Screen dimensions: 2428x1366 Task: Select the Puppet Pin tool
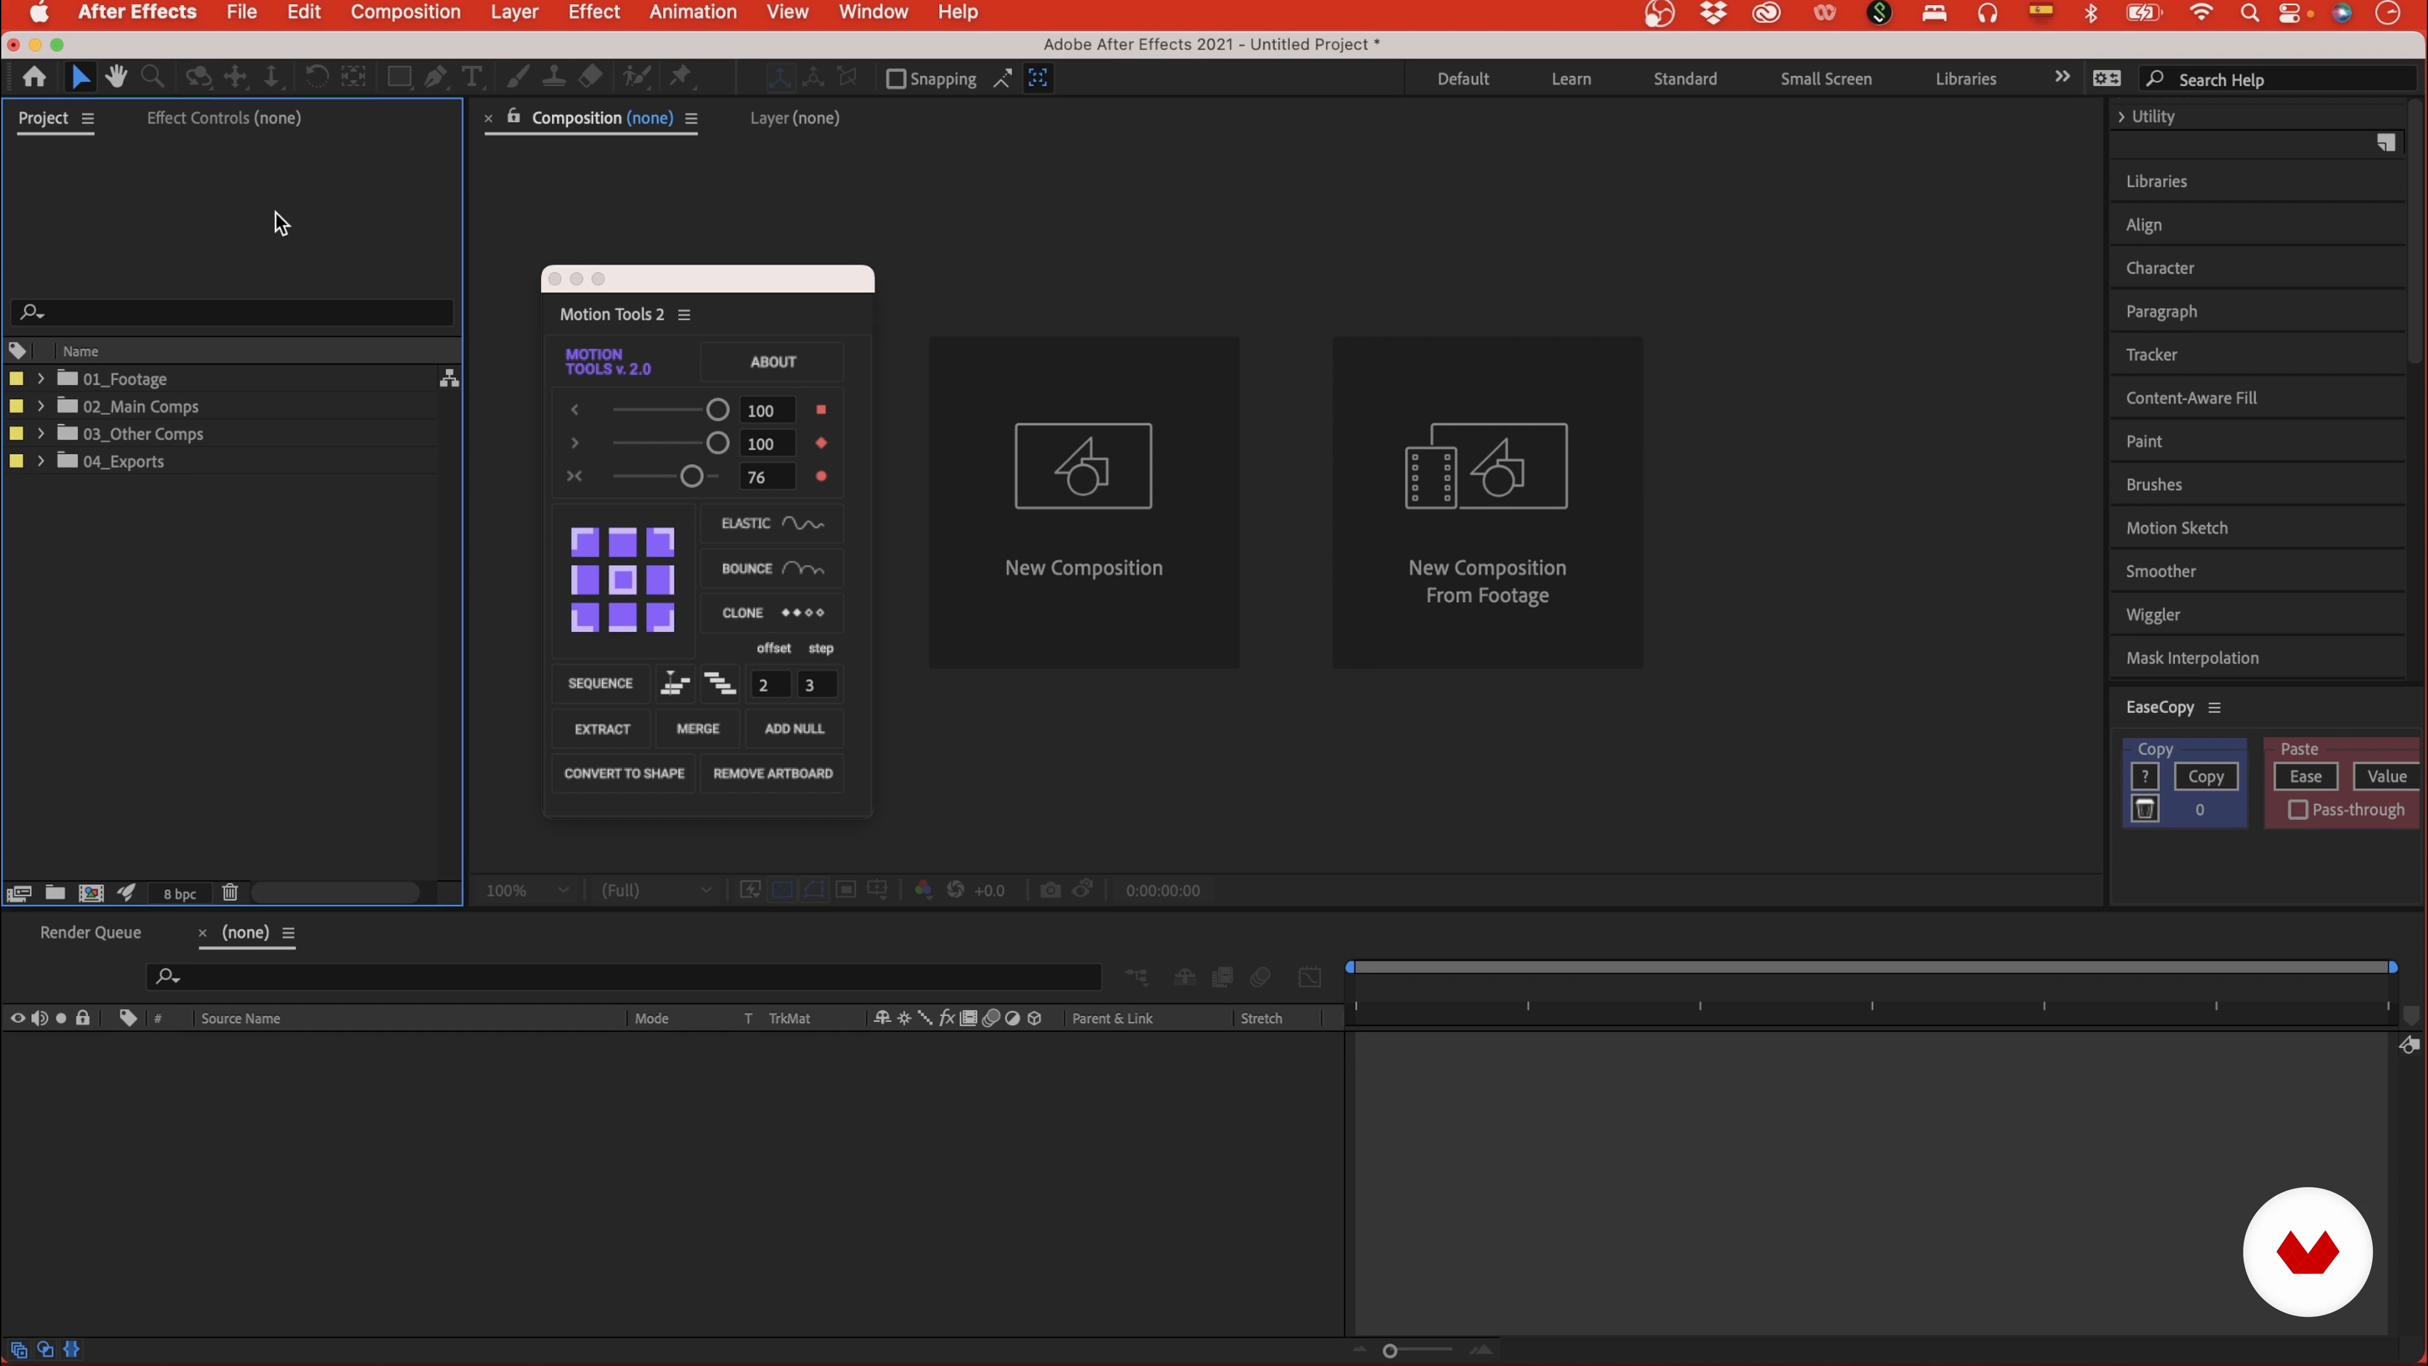click(x=682, y=77)
